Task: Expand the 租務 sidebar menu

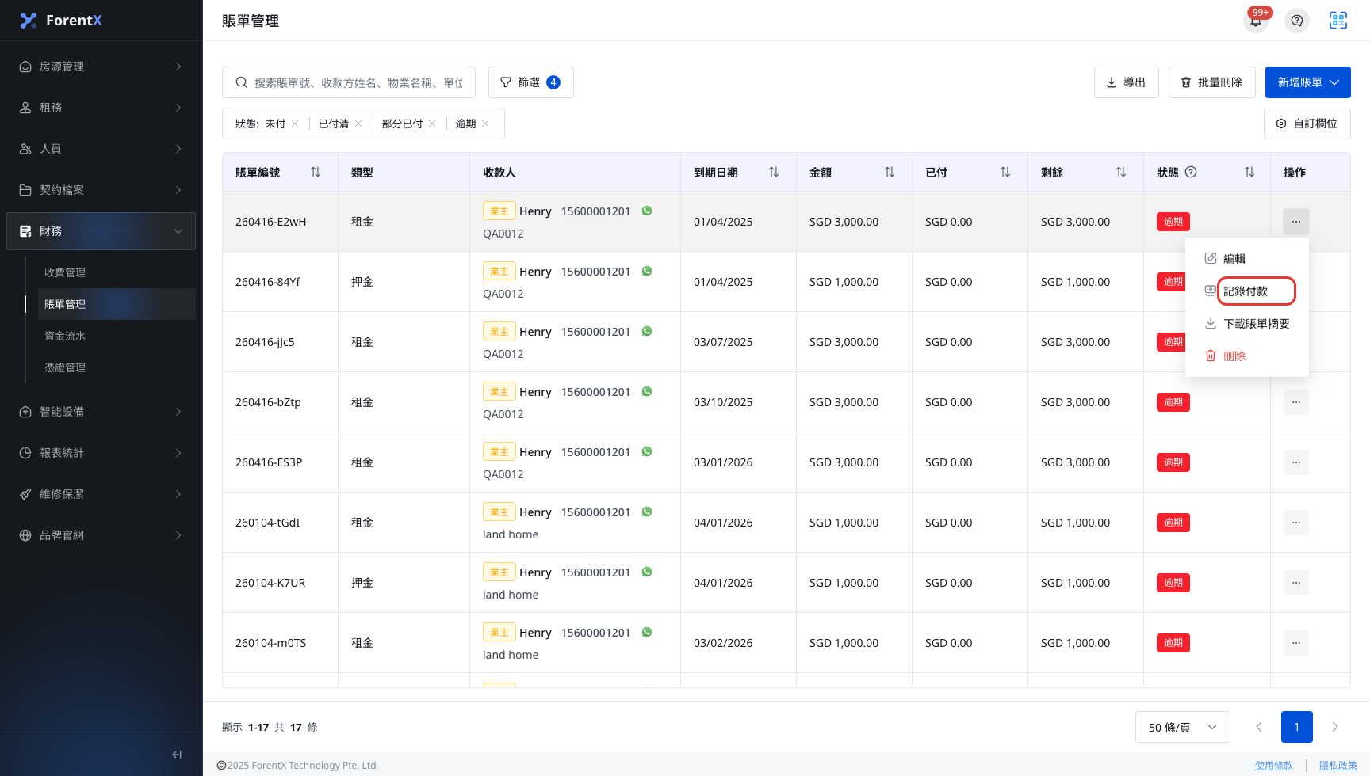Action: coord(101,108)
